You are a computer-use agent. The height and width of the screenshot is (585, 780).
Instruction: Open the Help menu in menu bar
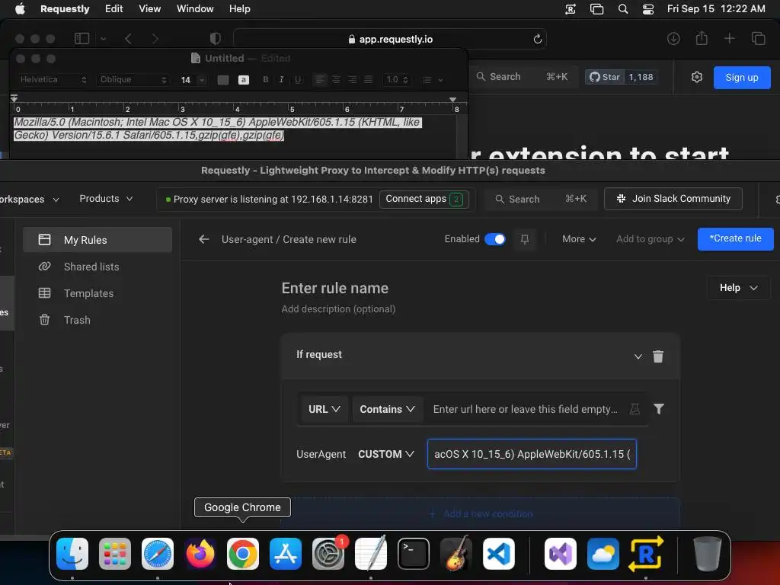239,9
